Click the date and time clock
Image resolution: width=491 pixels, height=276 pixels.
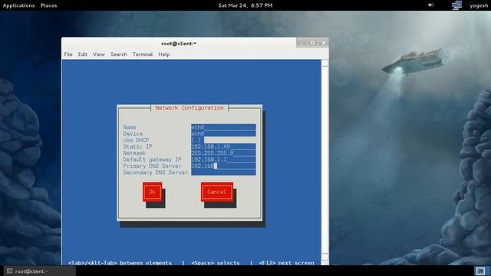click(245, 5)
